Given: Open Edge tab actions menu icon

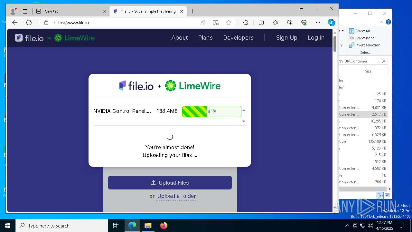Looking at the screenshot, I should [25, 11].
